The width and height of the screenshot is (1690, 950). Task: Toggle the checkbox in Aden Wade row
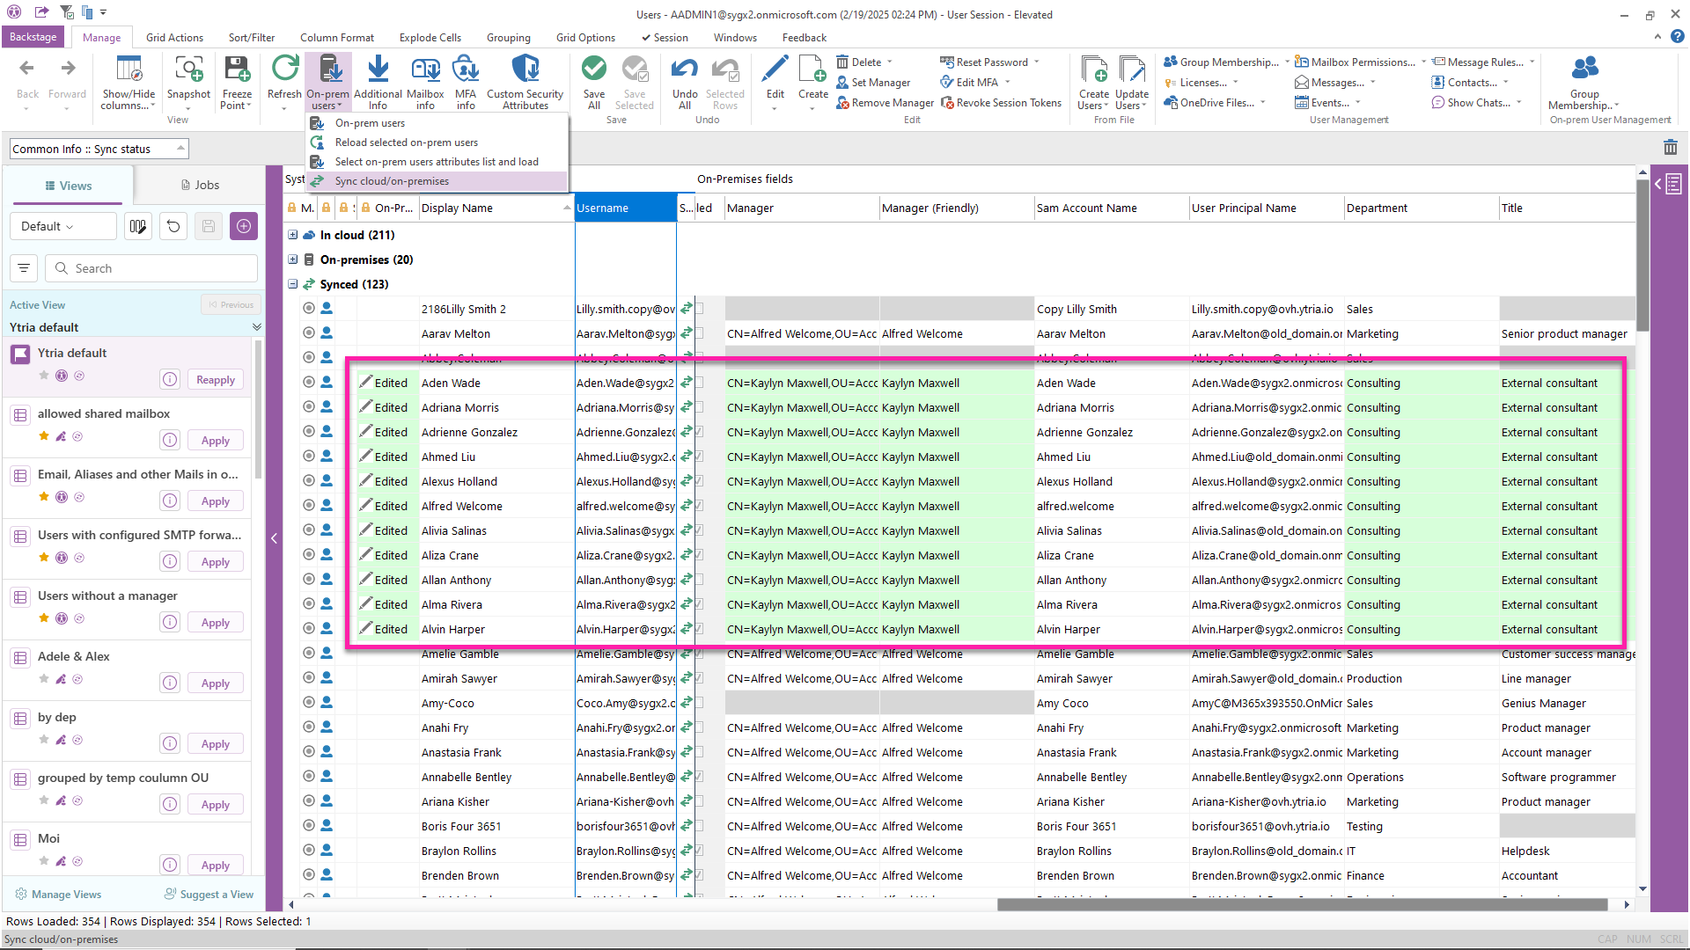pyautogui.click(x=700, y=383)
